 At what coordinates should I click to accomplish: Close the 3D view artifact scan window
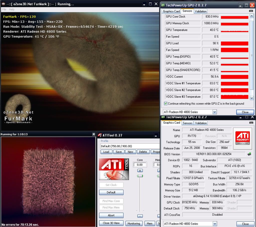(94, 134)
